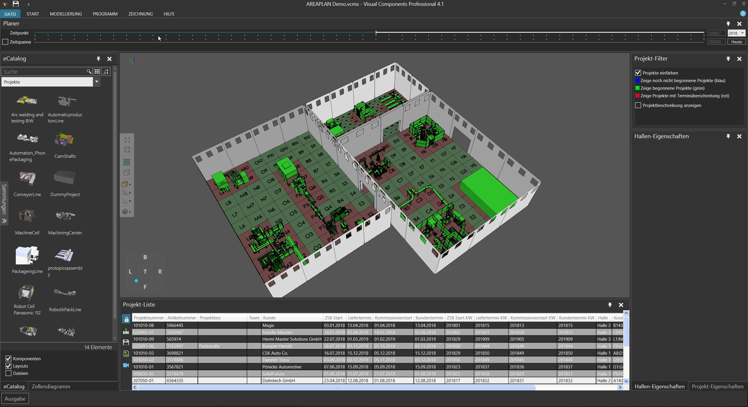The width and height of the screenshot is (748, 407).
Task: Click the XLS import icon in Projekt-Liste
Action: [x=126, y=331]
